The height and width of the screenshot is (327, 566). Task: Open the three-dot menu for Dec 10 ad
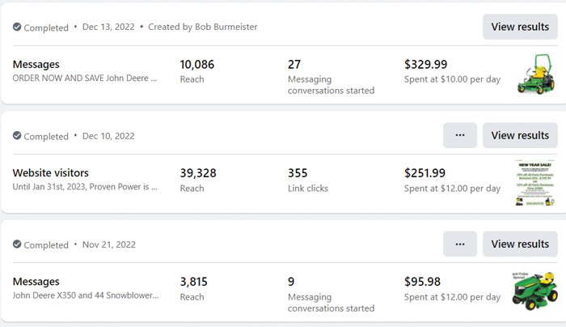point(459,135)
